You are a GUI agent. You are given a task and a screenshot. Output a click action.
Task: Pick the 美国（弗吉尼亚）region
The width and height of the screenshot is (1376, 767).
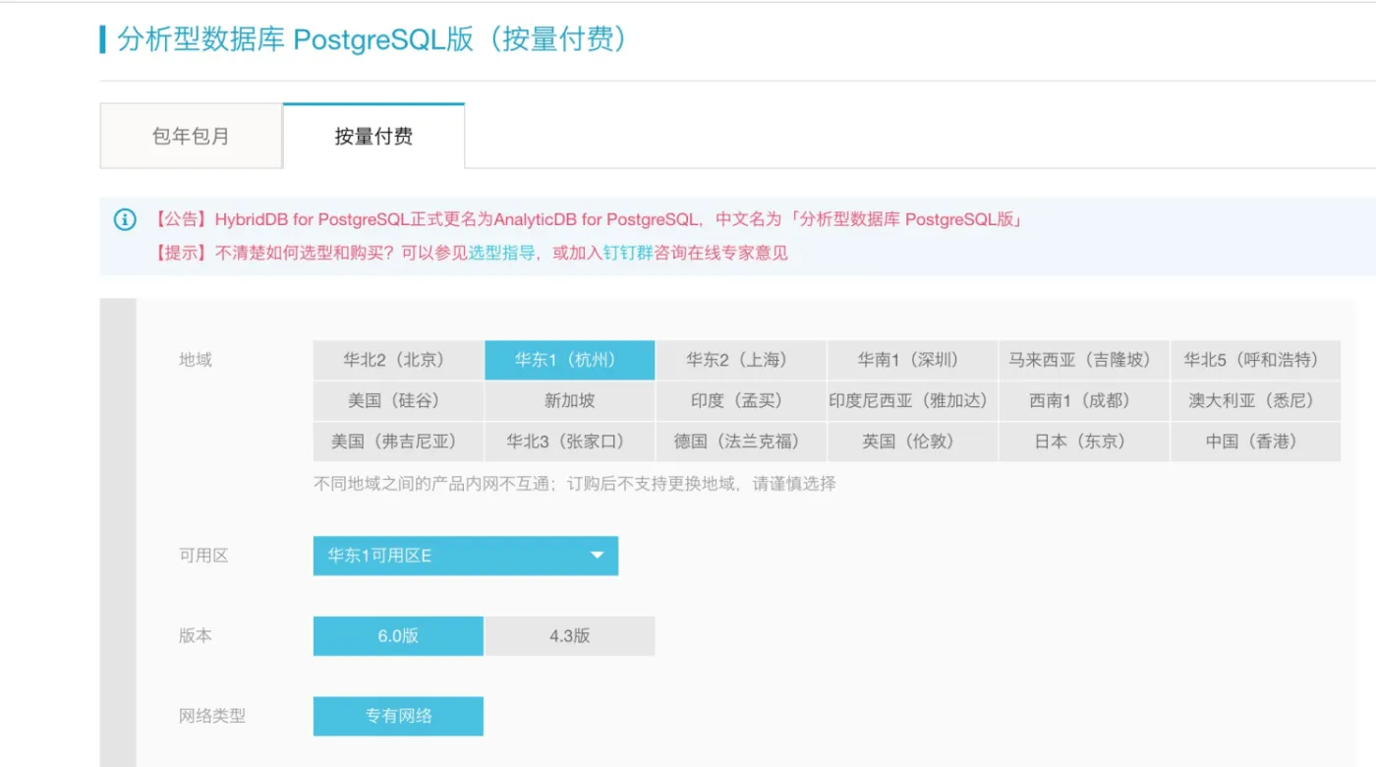[x=398, y=442]
